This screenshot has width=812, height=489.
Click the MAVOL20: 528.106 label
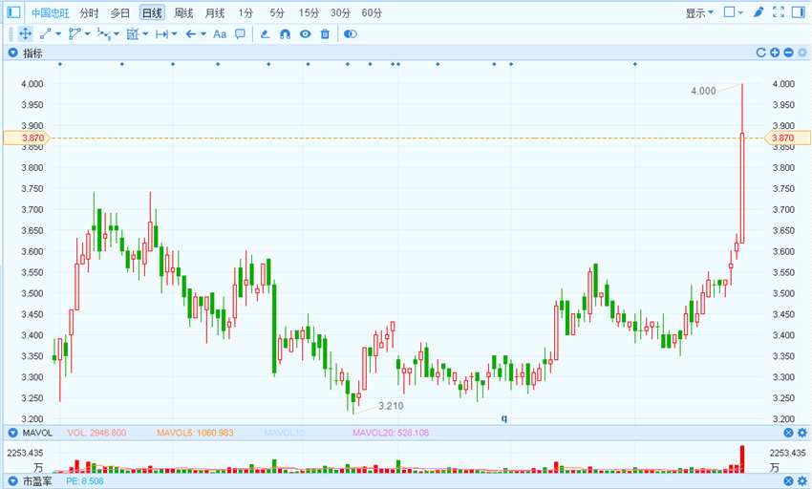[391, 433]
